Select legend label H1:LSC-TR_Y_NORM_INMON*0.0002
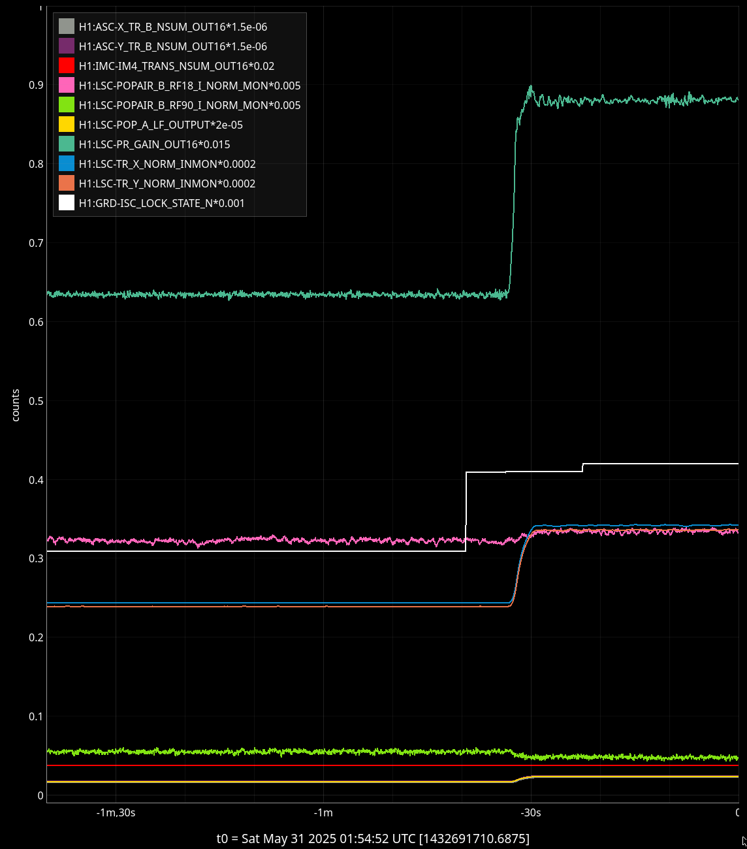Screen dimensions: 747x849 point(168,184)
